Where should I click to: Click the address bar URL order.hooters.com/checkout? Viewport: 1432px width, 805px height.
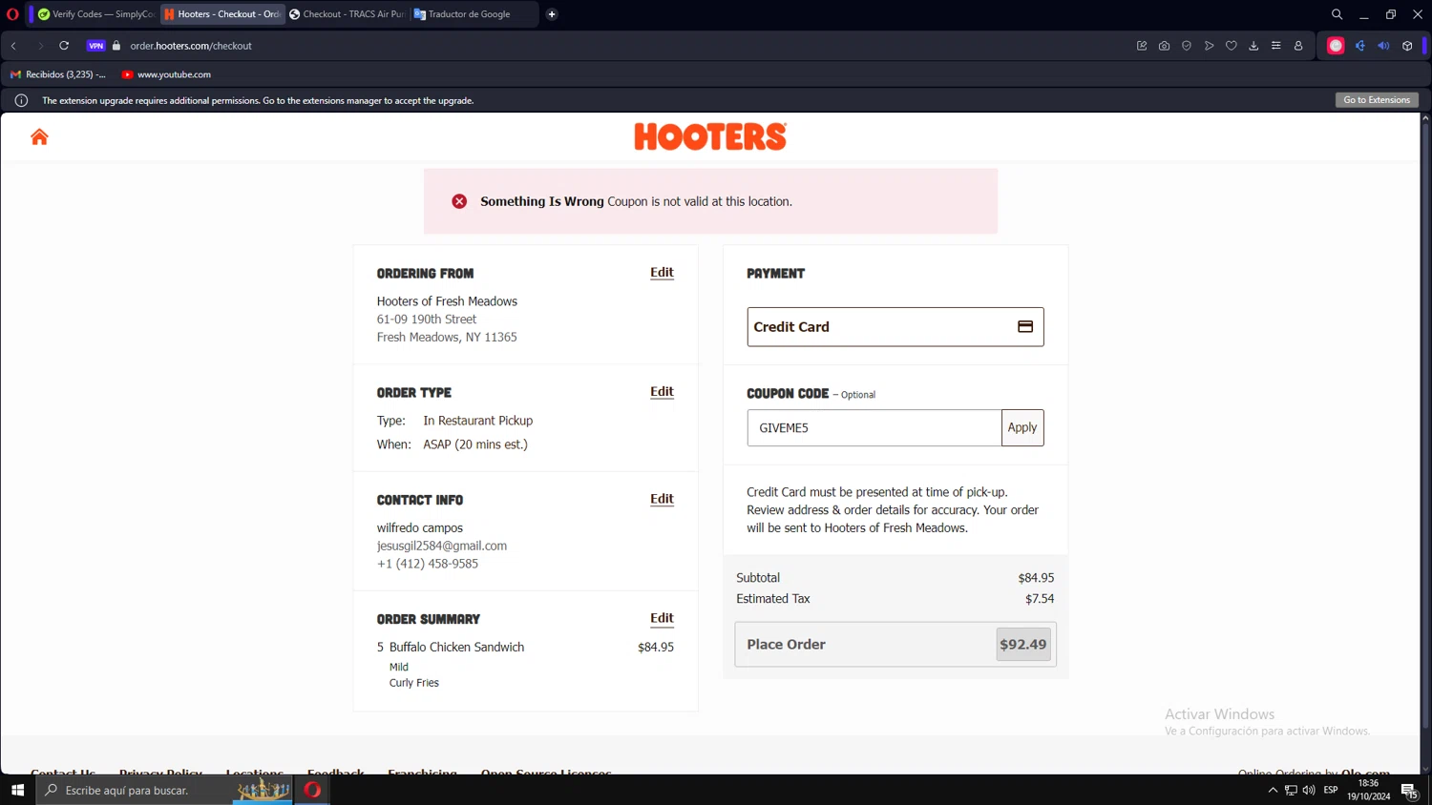[x=191, y=46]
